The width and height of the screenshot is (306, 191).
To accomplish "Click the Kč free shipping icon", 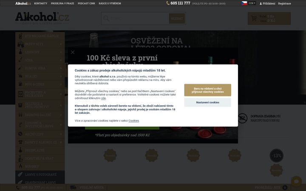I will tap(243, 118).
